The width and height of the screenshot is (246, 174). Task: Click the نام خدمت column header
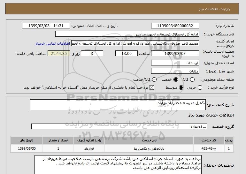149,140
